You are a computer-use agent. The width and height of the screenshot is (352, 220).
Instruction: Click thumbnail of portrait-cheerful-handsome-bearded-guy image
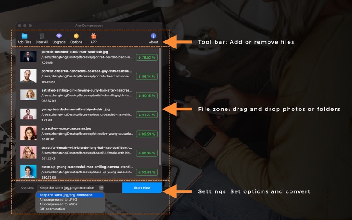point(28,76)
